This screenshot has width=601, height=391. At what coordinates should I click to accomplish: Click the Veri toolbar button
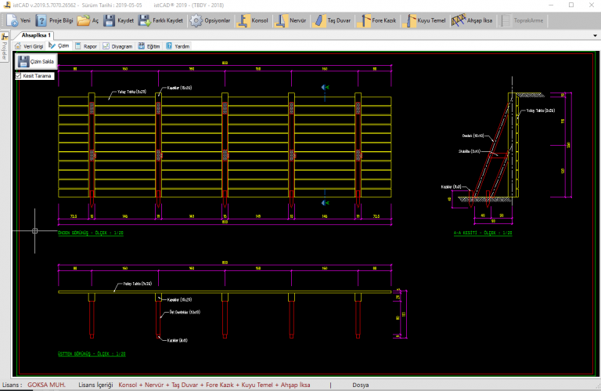[17, 21]
